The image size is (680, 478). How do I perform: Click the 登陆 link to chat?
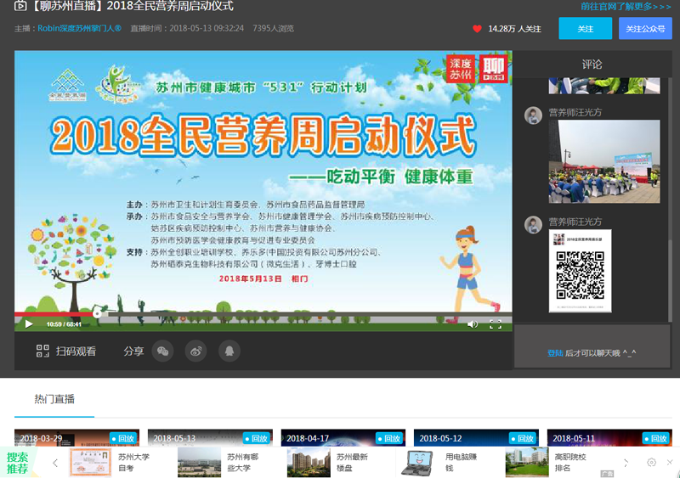click(x=555, y=353)
